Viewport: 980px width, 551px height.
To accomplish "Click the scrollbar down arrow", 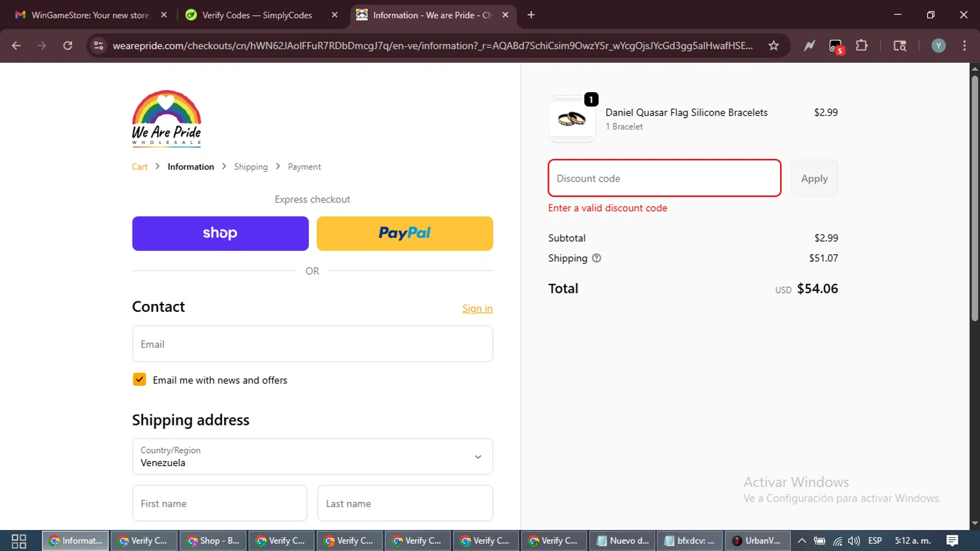I will [975, 524].
